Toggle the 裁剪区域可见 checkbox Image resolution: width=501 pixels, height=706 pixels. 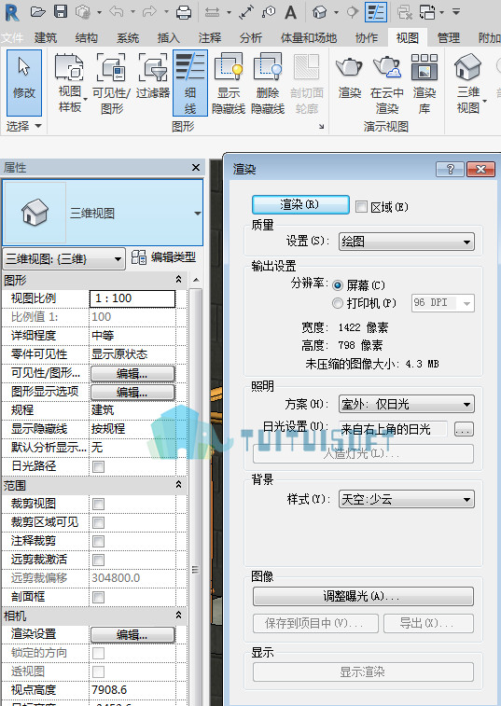(98, 523)
